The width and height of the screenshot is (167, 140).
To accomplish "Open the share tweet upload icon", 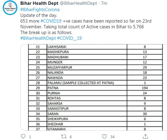I will click(x=145, y=136).
